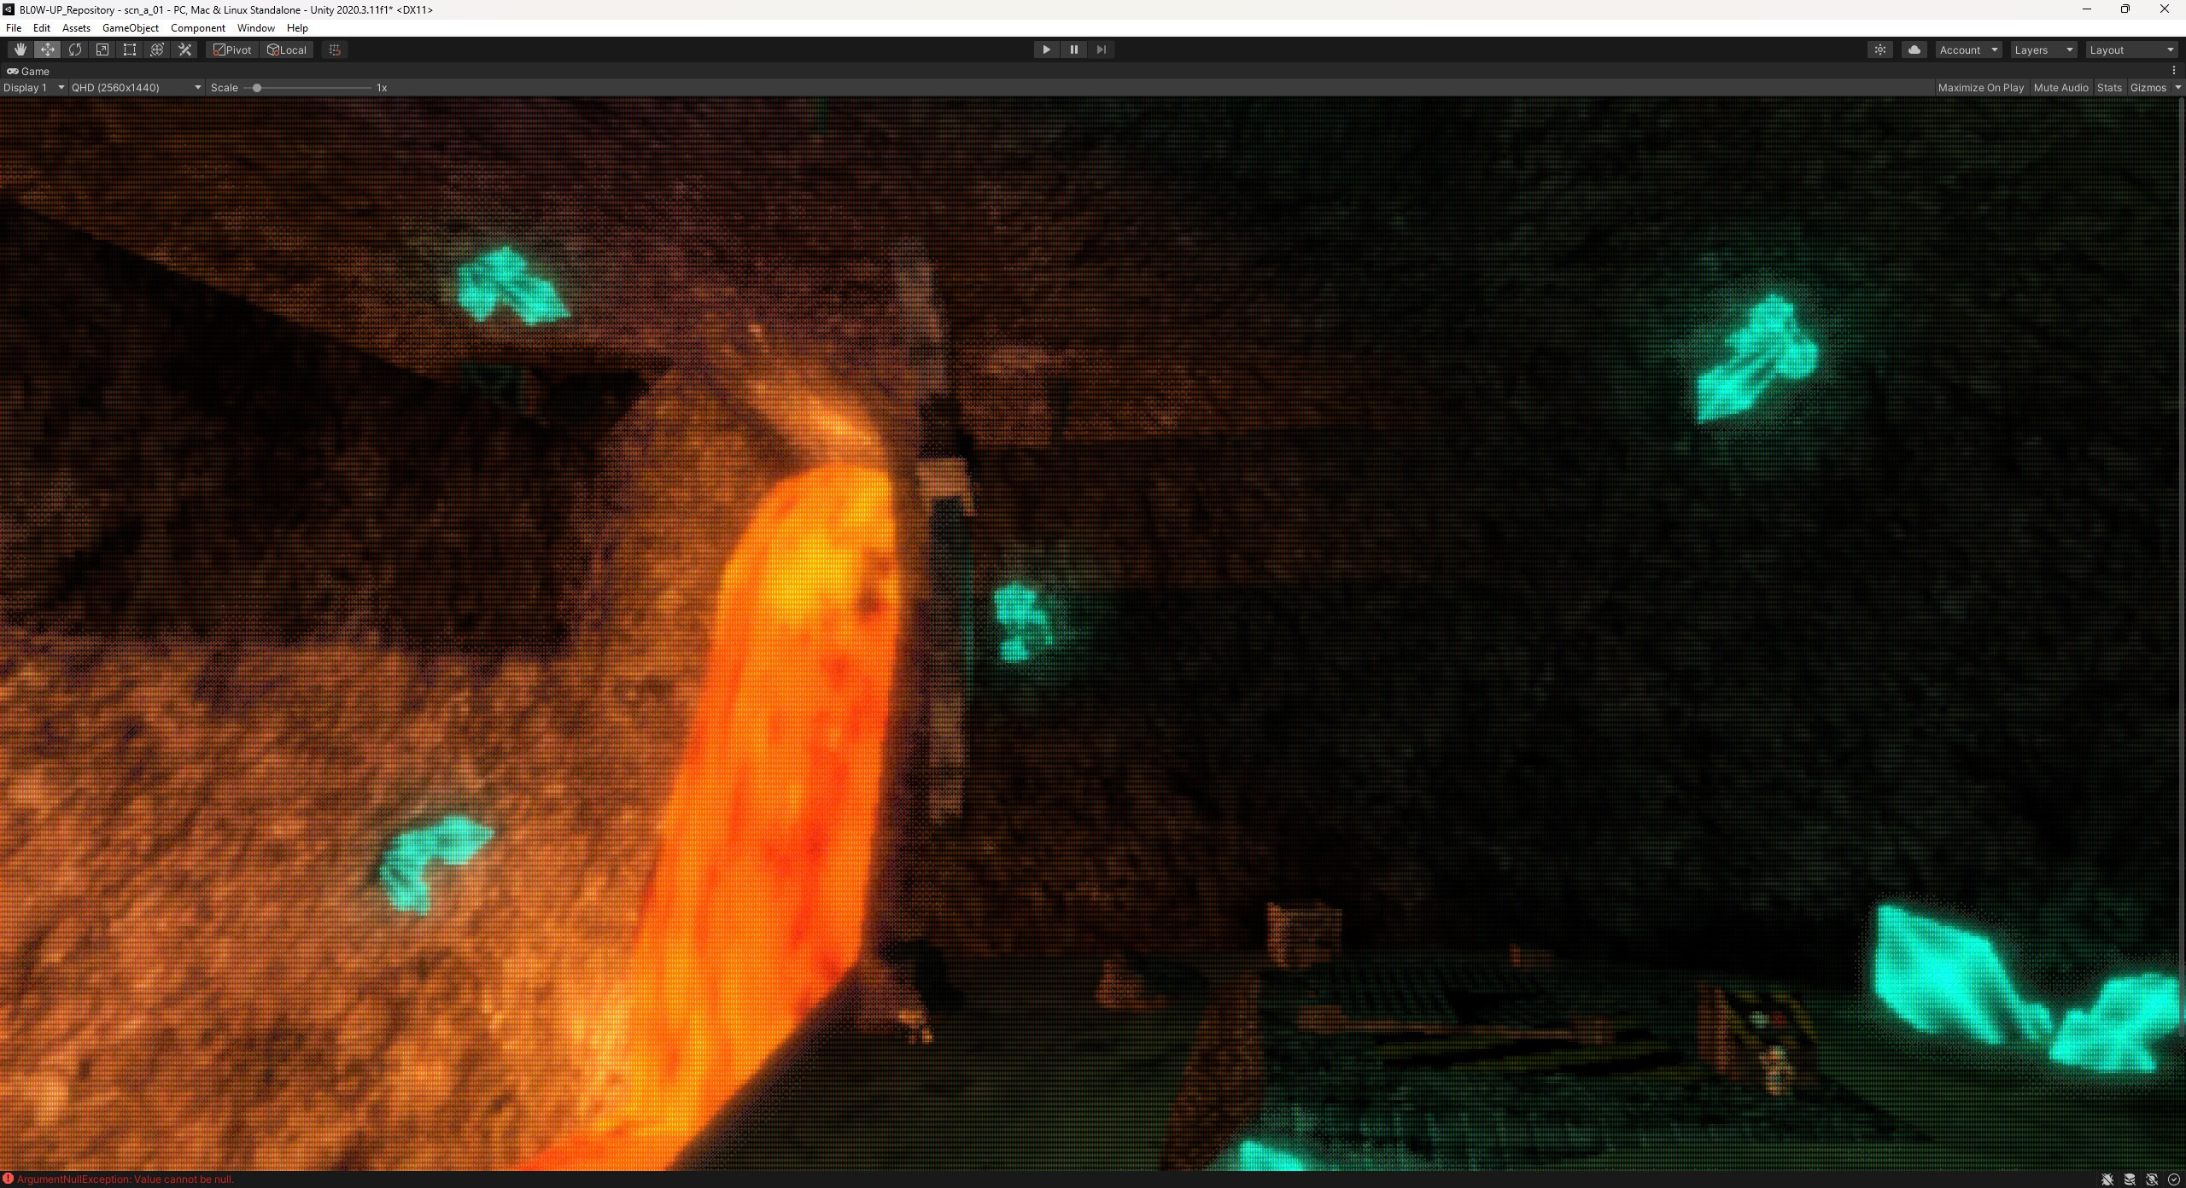Select the Move tool
2186x1188 pixels.
tap(47, 49)
